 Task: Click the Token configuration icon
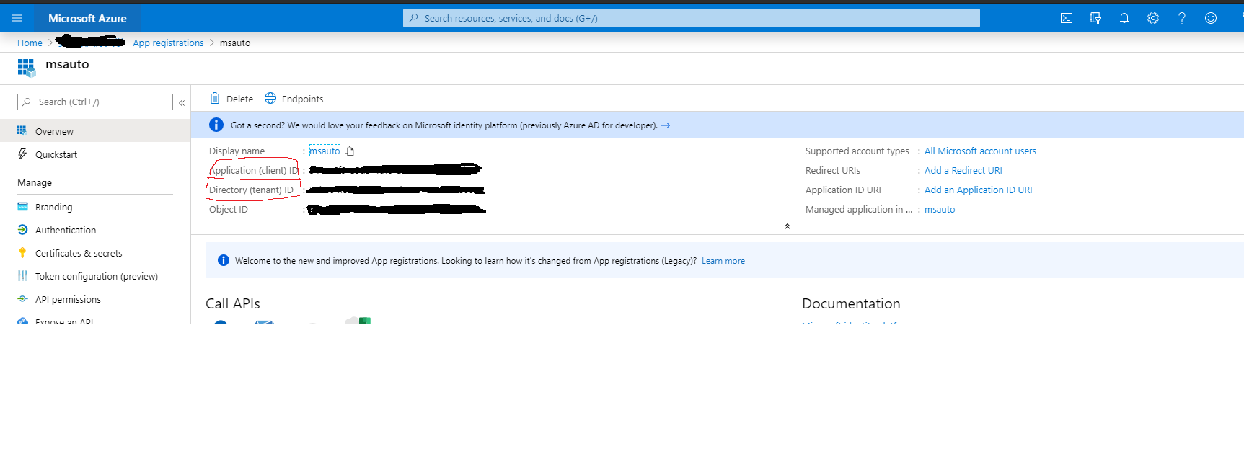tap(22, 276)
